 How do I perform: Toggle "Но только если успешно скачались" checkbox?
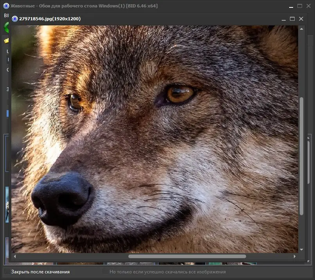[x=105, y=271]
